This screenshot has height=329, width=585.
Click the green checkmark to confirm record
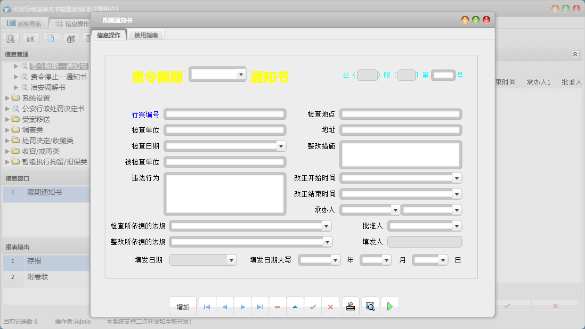(313, 306)
